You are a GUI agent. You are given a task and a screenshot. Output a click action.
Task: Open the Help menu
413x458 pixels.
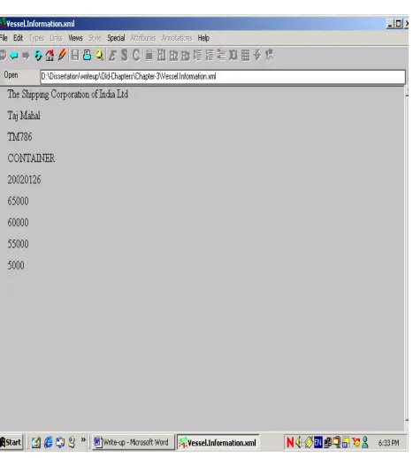click(203, 38)
